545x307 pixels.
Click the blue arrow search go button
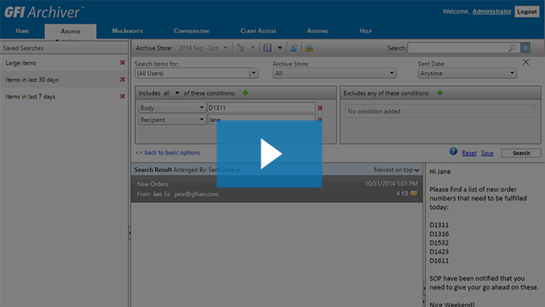point(525,48)
